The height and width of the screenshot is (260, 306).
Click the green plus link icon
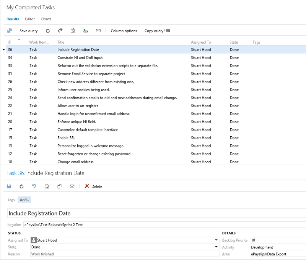pos(85,31)
